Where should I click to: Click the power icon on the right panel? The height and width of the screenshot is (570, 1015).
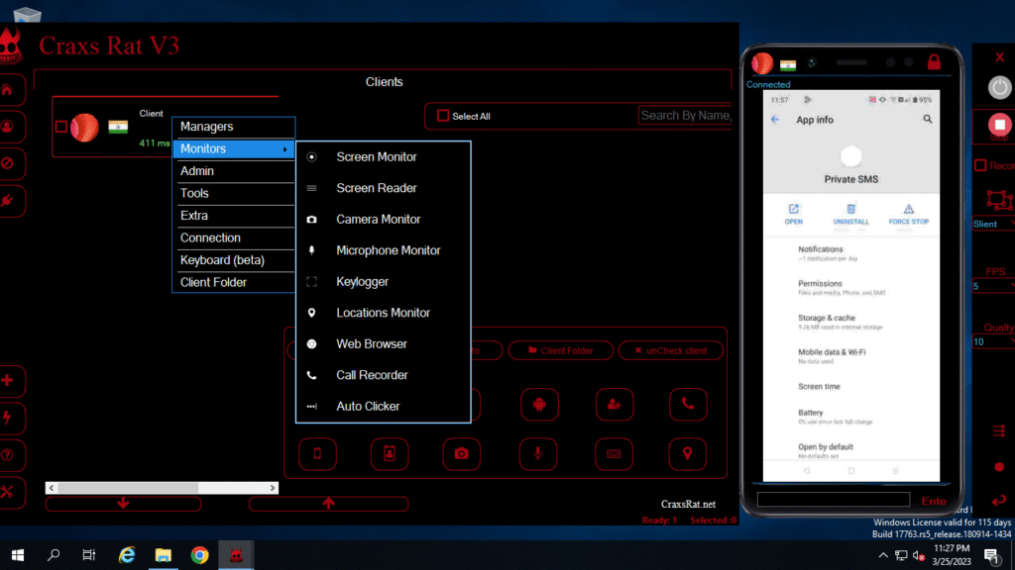coord(1000,87)
